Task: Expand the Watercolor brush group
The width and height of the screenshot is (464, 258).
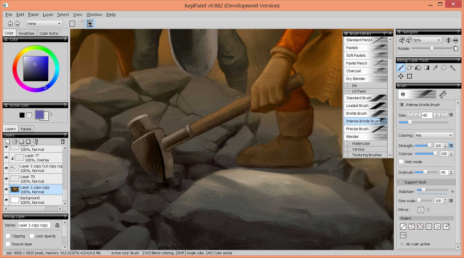Action: tap(348, 143)
